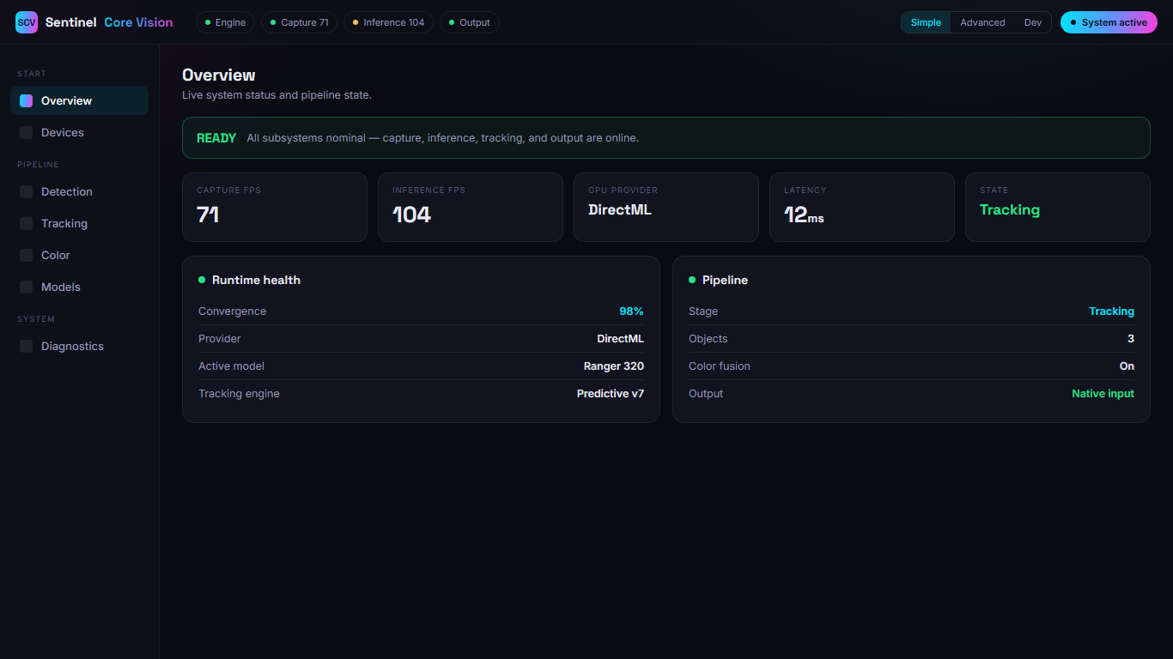Switch to Simple mode
The image size is (1173, 659).
click(926, 22)
